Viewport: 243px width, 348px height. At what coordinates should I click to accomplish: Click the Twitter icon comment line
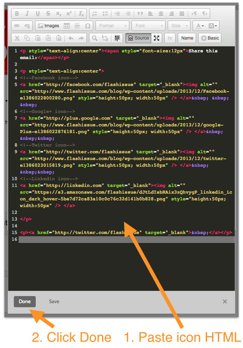coord(47,145)
